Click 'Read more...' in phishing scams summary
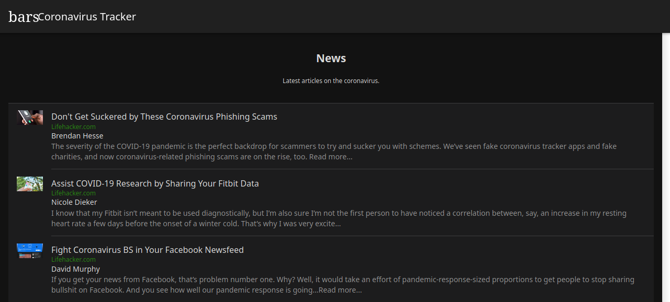The width and height of the screenshot is (670, 302). tap(331, 157)
